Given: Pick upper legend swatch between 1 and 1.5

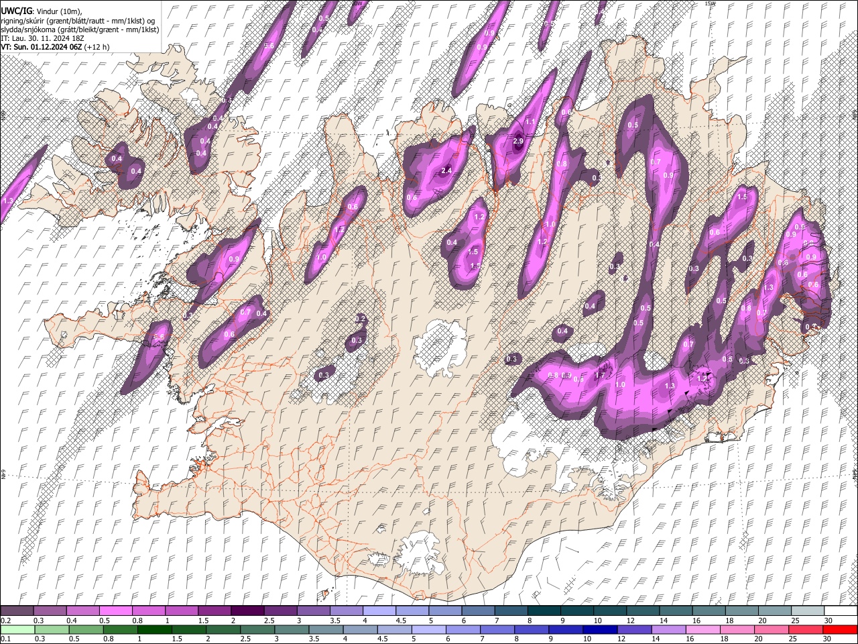Looking at the screenshot, I should 181,611.
